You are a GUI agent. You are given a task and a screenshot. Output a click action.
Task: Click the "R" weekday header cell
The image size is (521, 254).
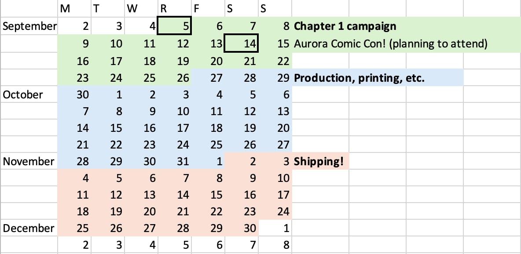pyautogui.click(x=174, y=9)
